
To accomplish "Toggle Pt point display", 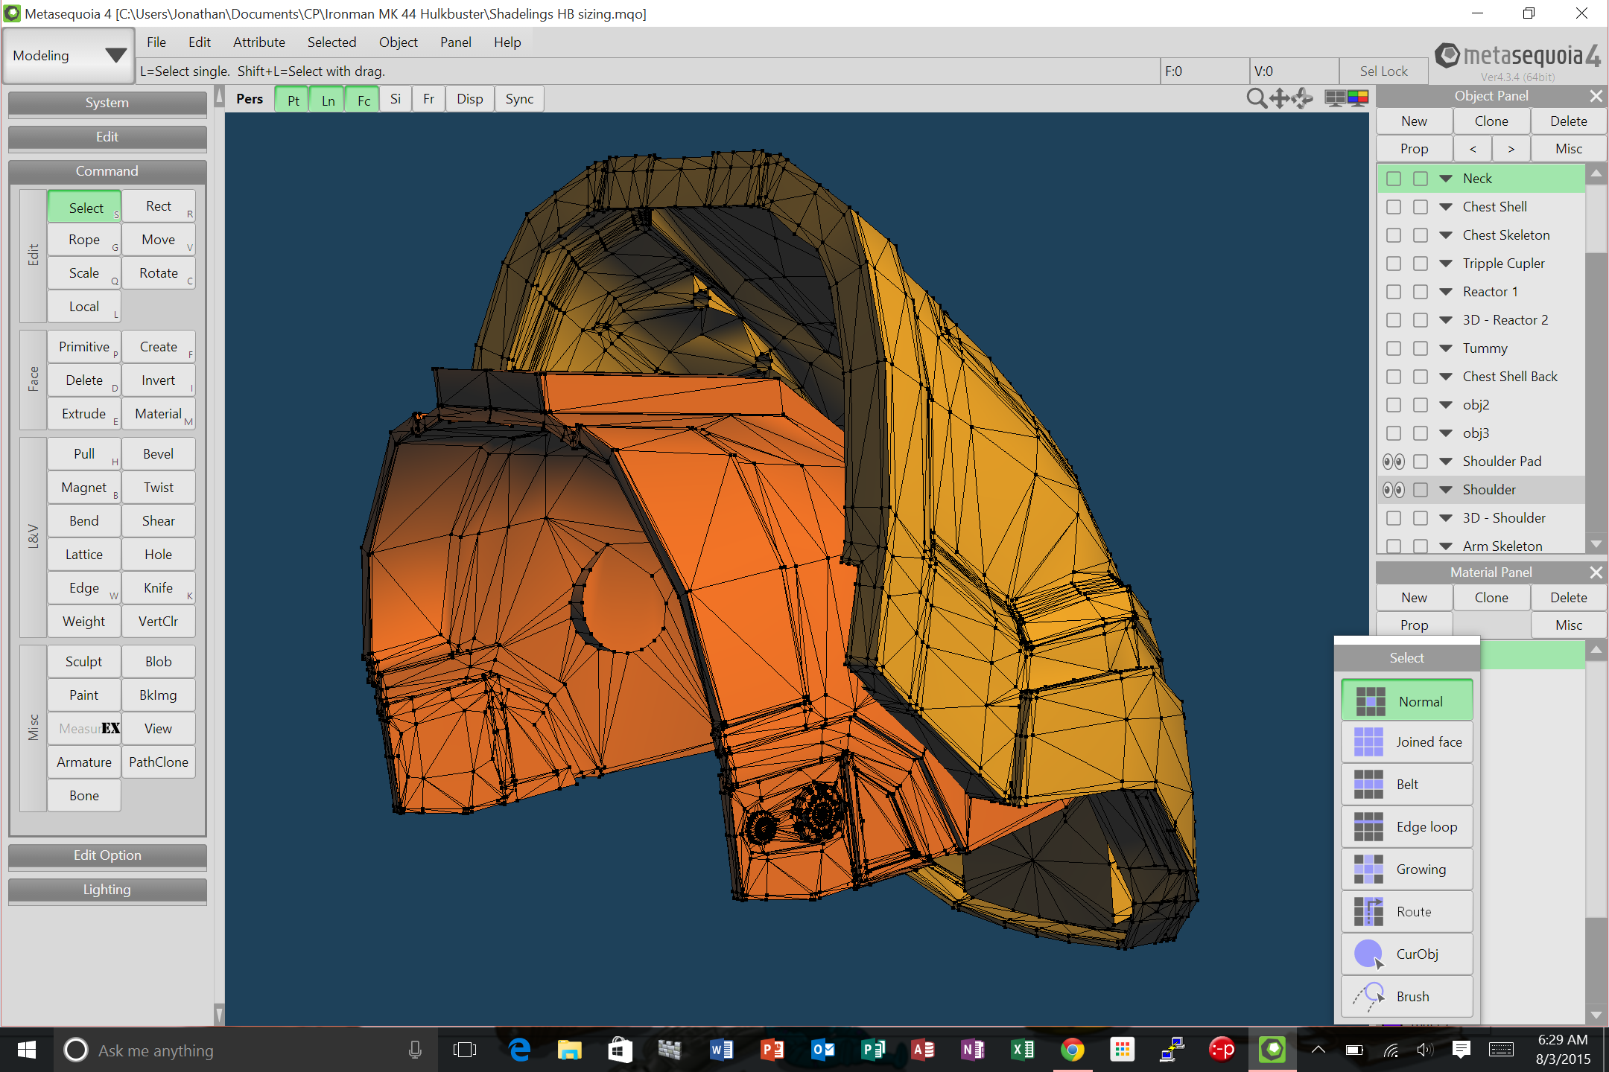I will pos(293,99).
